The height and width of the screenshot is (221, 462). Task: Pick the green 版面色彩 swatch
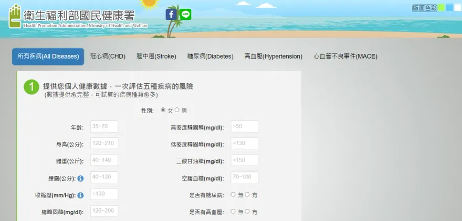point(442,8)
